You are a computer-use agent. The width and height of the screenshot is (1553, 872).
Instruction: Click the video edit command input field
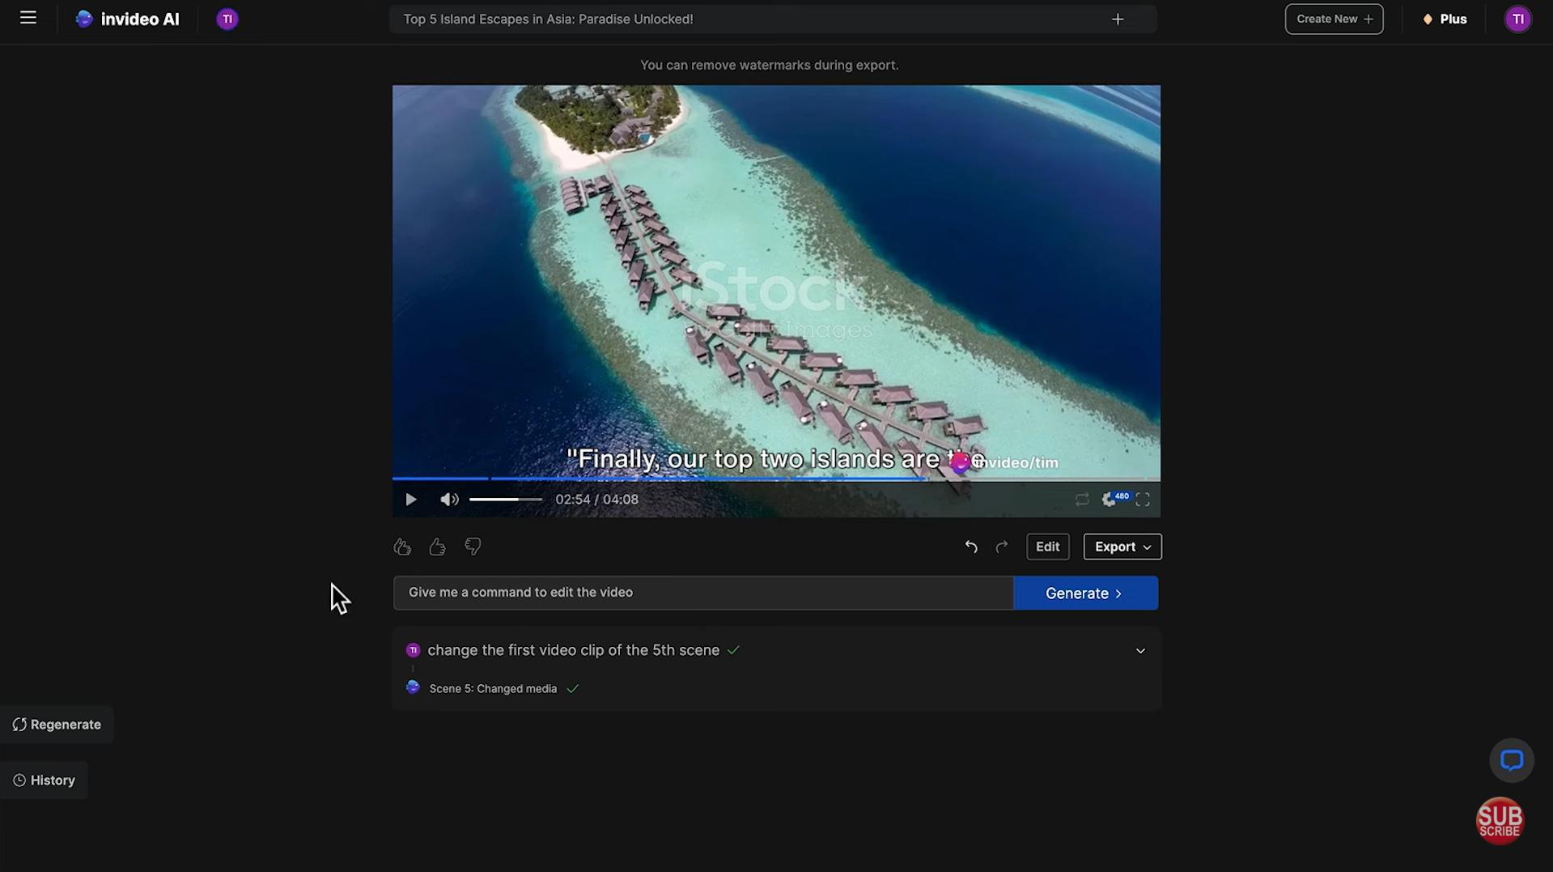[702, 592]
